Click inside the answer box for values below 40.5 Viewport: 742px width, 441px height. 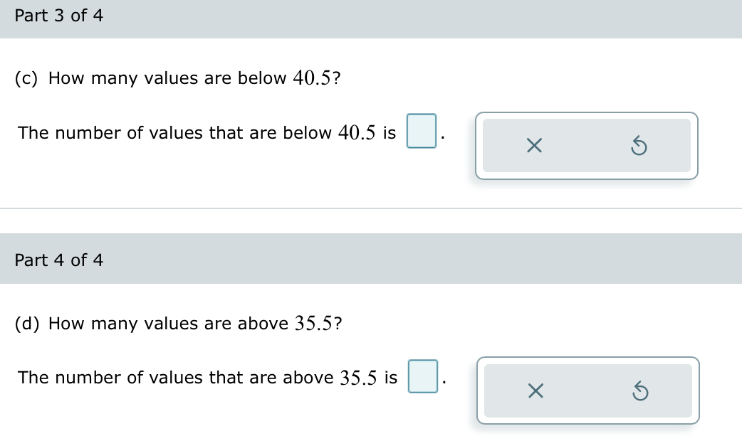point(422,132)
